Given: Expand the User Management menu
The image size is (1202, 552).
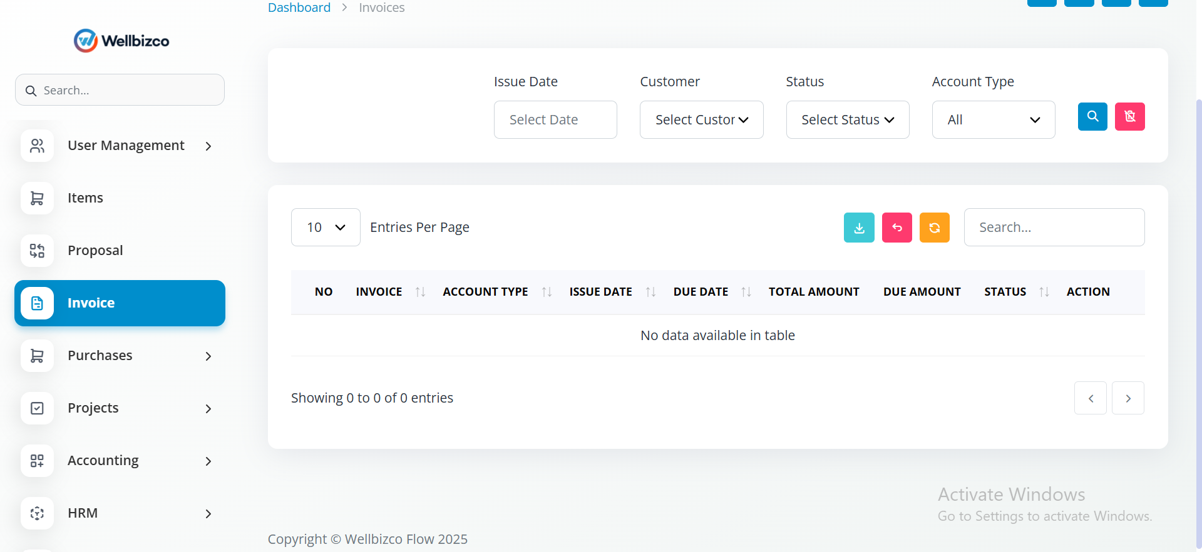Looking at the screenshot, I should pos(120,146).
